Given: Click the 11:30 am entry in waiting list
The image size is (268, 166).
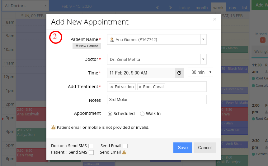Looking at the screenshot, I should coord(260,75).
